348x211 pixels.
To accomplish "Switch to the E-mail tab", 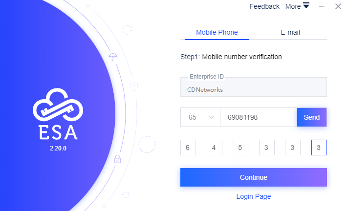I will tap(290, 33).
